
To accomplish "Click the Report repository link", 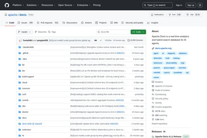I will pos(159,124).
